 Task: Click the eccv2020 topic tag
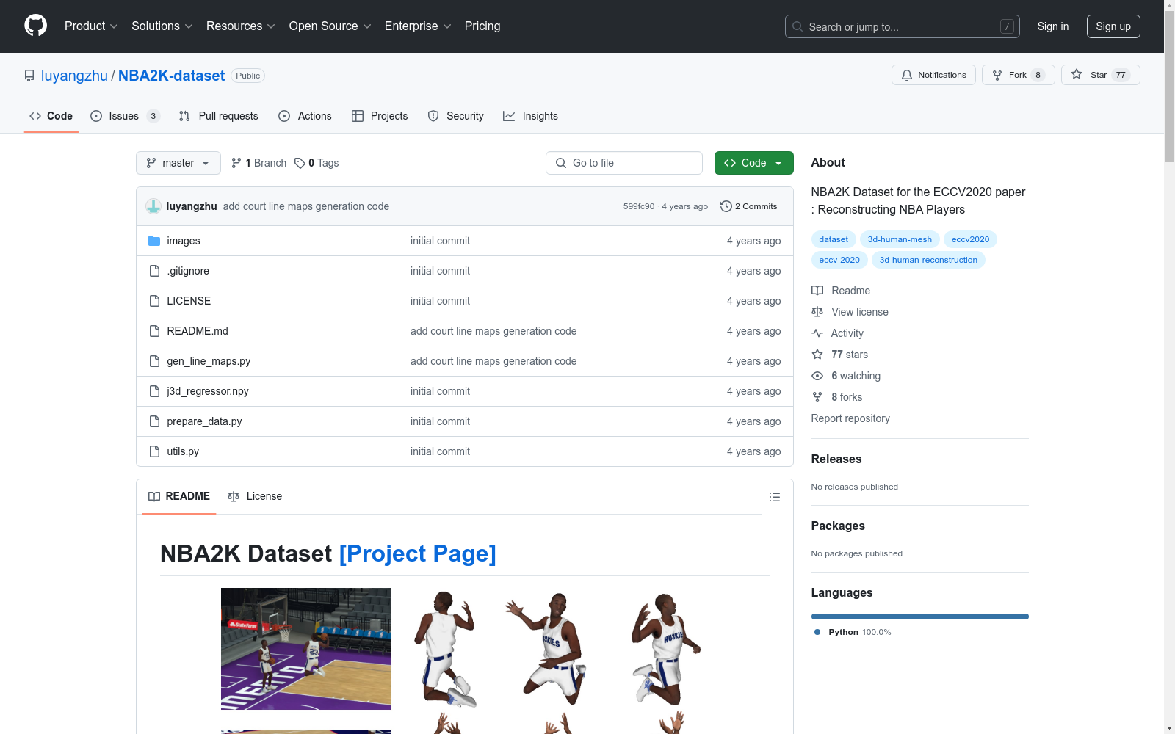pos(970,239)
